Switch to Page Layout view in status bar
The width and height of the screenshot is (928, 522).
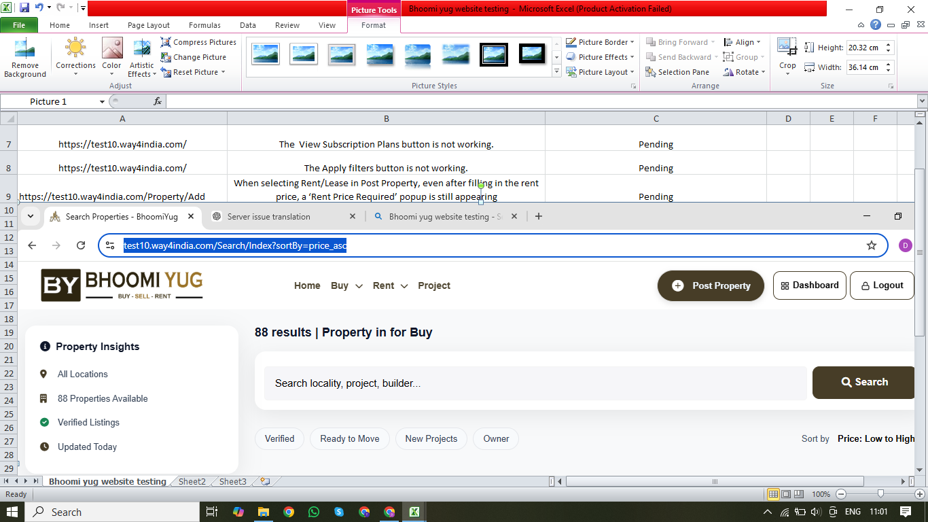[x=785, y=494]
